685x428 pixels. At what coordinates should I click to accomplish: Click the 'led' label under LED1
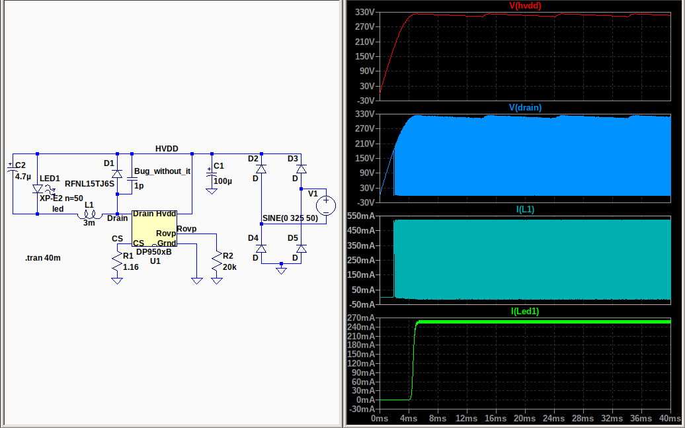click(58, 209)
